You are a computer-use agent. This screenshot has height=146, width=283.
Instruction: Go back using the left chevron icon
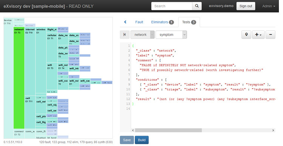pyautogui.click(x=125, y=22)
